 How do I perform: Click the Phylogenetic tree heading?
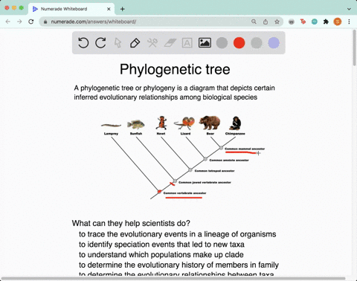(x=175, y=69)
